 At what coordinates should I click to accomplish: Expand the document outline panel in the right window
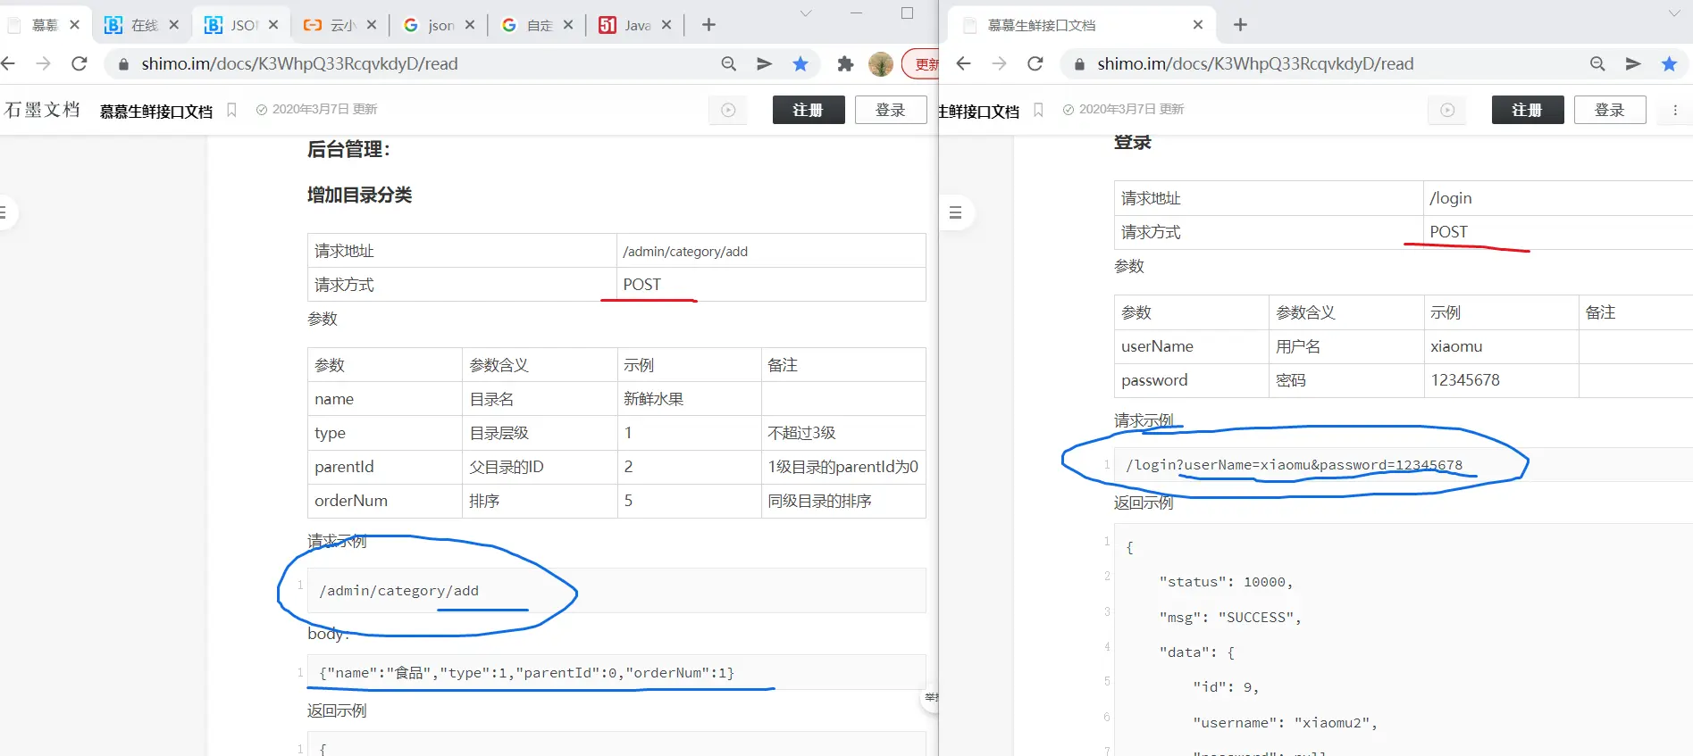[x=955, y=212]
